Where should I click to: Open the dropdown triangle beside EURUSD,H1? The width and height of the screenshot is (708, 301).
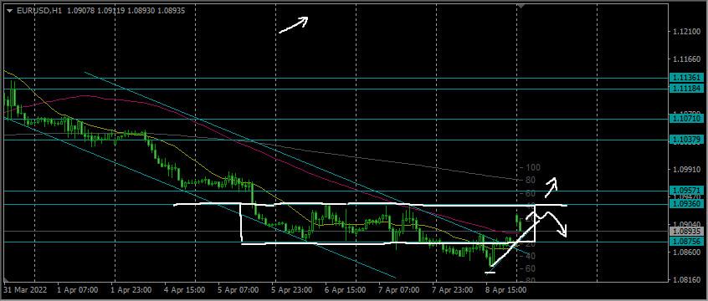[x=10, y=10]
